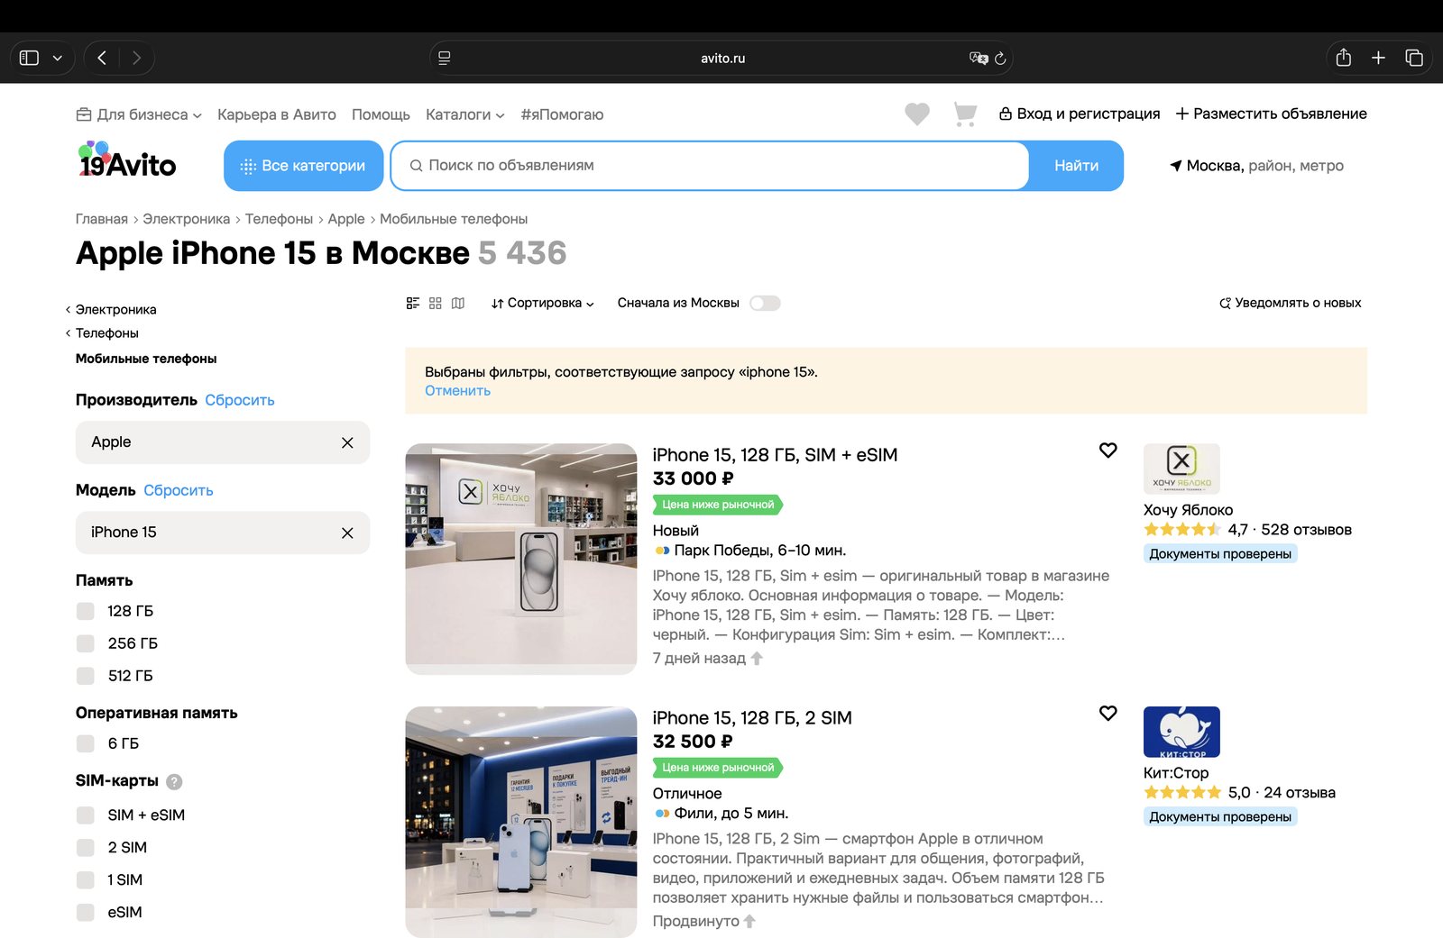Reset the Производитель filter with Сбросить
The height and width of the screenshot is (938, 1443).
point(240,400)
